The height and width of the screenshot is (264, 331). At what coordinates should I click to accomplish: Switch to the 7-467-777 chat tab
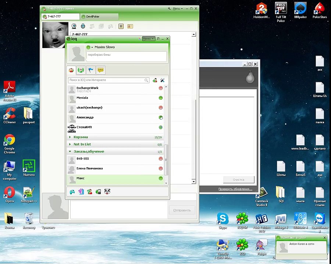click(x=60, y=16)
